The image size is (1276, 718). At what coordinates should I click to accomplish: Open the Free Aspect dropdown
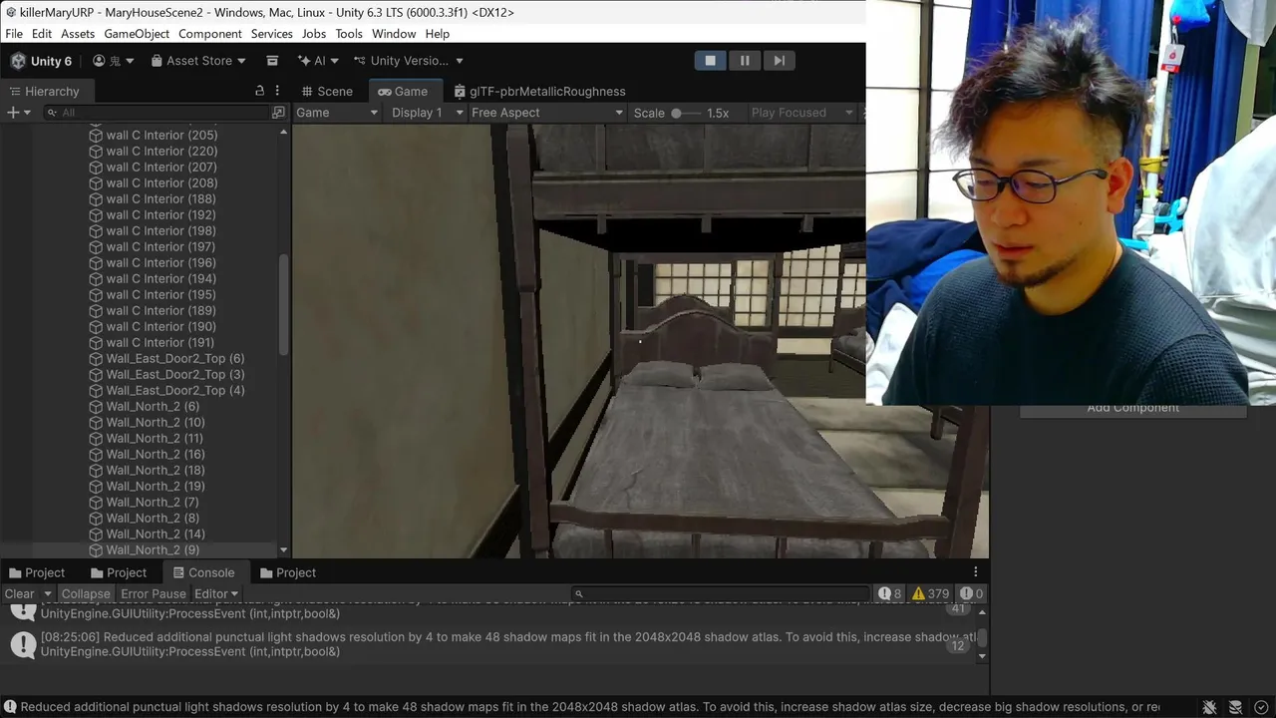[x=546, y=113]
